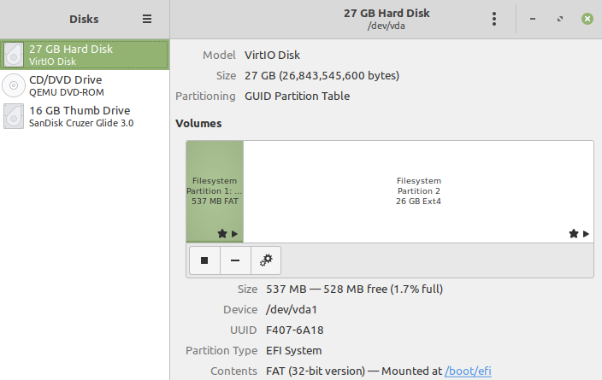Click the device path /dev/vda1
Screen dimensions: 602x380
(x=292, y=309)
